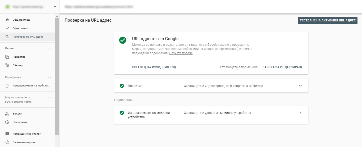Open the property selector dropdown arrow

(55, 7)
